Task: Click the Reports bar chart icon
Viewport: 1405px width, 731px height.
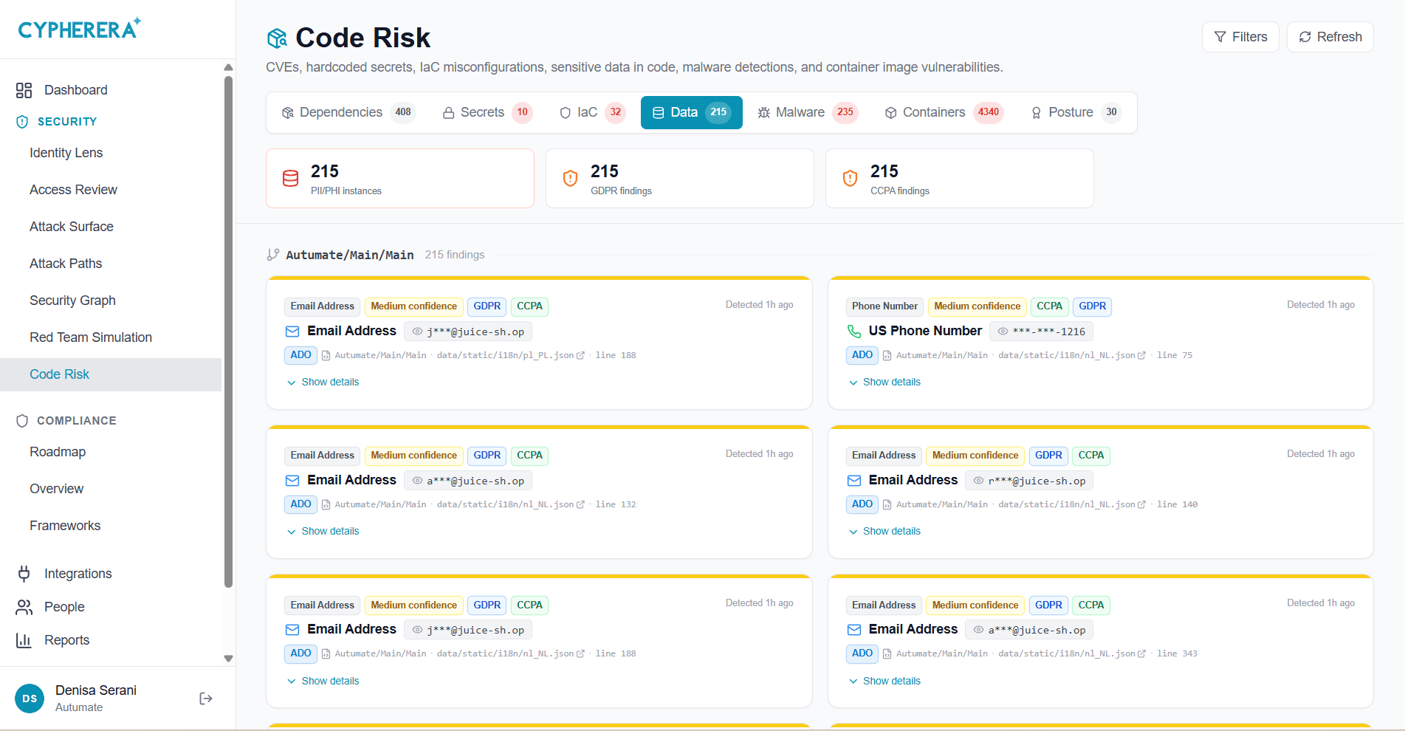Action: tap(24, 640)
